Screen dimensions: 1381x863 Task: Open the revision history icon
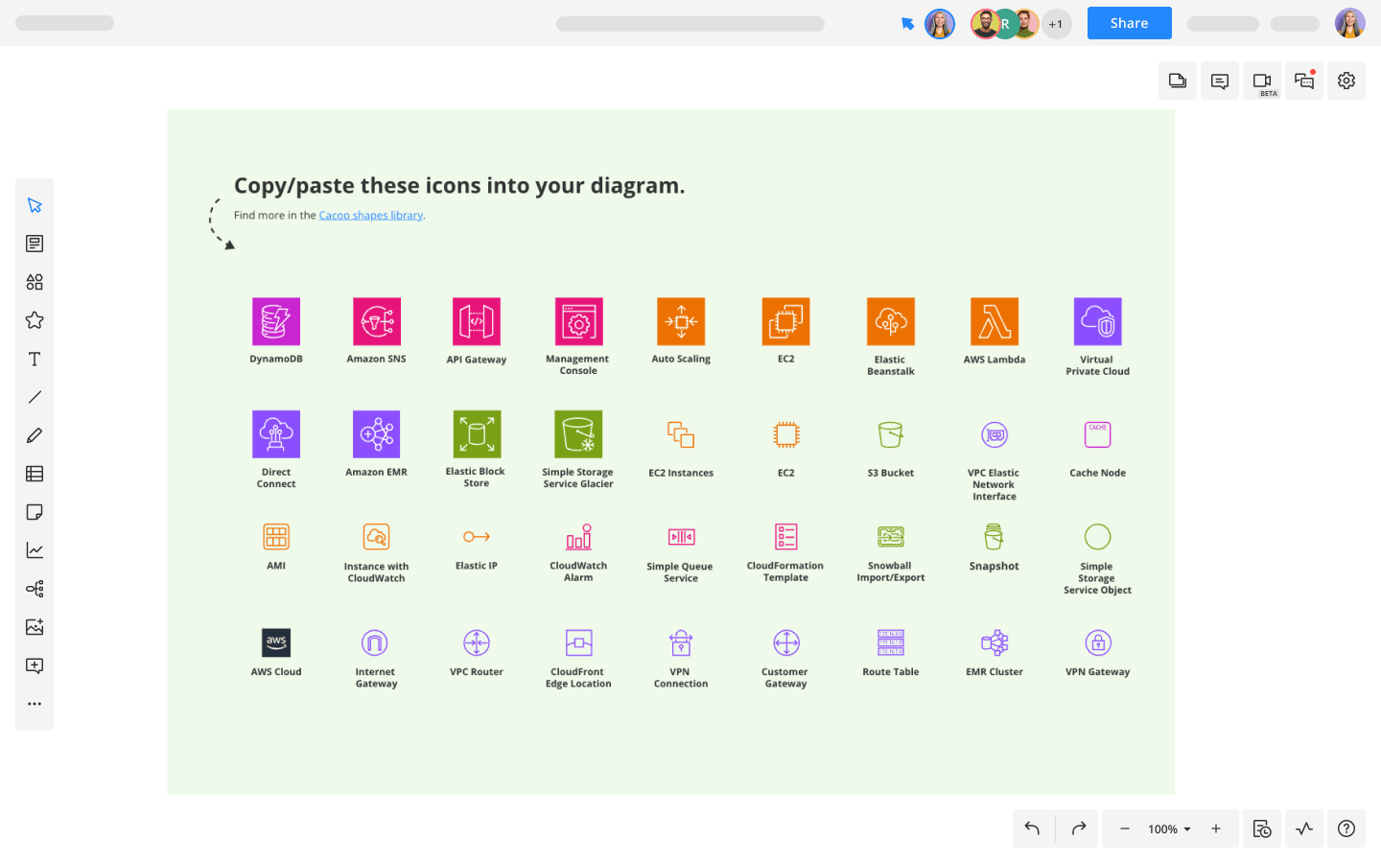pos(1262,828)
